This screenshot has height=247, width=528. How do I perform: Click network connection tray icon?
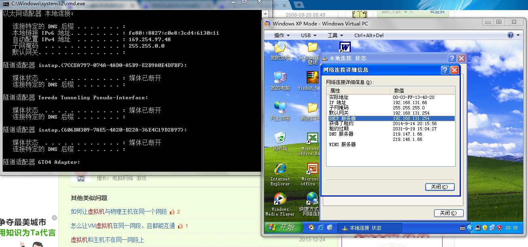(x=478, y=228)
